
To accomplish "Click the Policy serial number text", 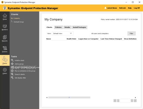I will point(119,20).
